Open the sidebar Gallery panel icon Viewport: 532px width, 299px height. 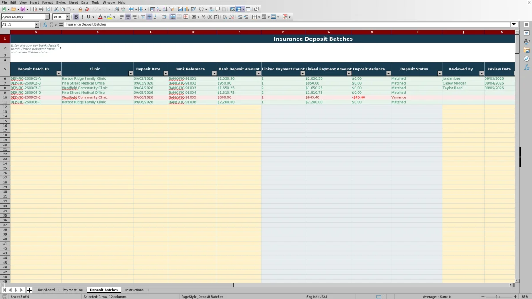527,50
